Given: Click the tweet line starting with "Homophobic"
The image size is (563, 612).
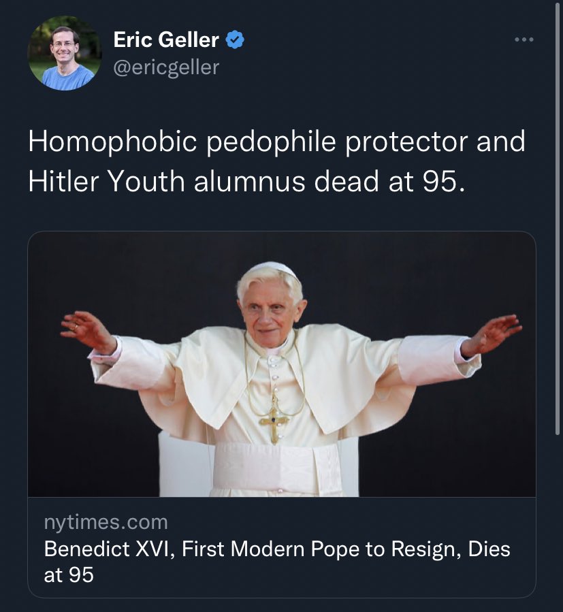Looking at the screenshot, I should (276, 142).
